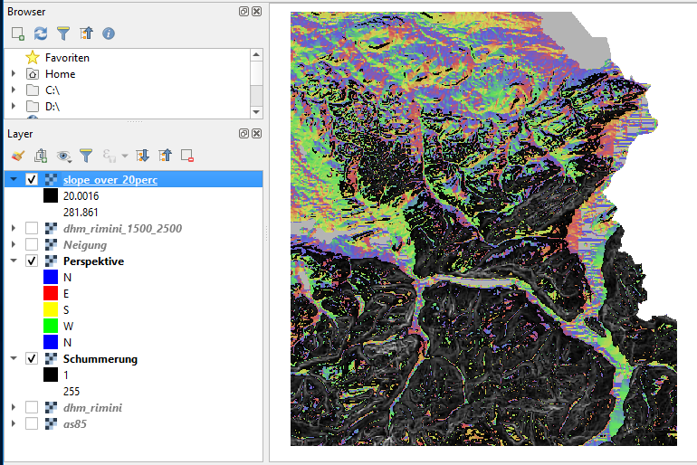Expand the dhm_rimini_1500_2500 layer legend
Viewport: 697px width, 465px height.
click(x=14, y=228)
